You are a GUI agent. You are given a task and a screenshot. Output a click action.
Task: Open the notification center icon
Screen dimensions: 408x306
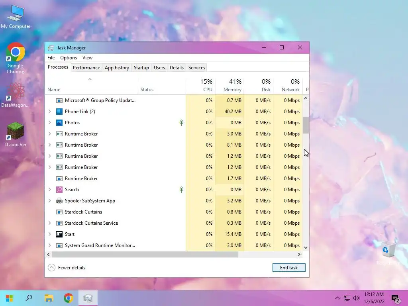coord(396,298)
